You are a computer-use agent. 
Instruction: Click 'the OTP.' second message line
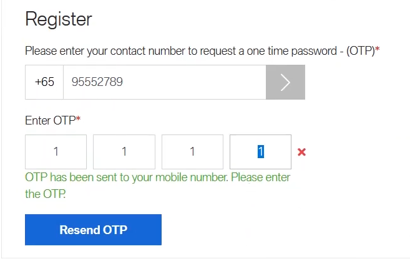click(x=45, y=194)
